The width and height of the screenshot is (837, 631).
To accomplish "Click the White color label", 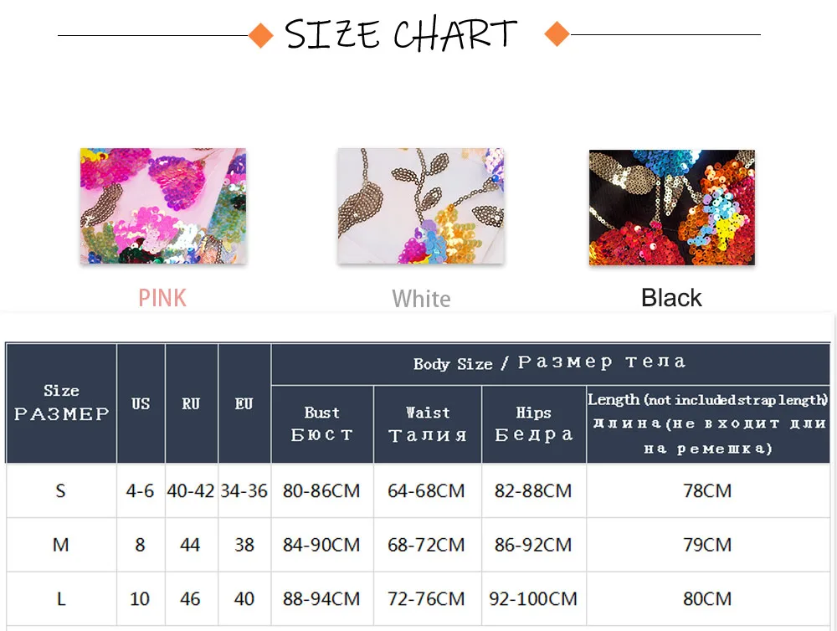I will pyautogui.click(x=421, y=299).
